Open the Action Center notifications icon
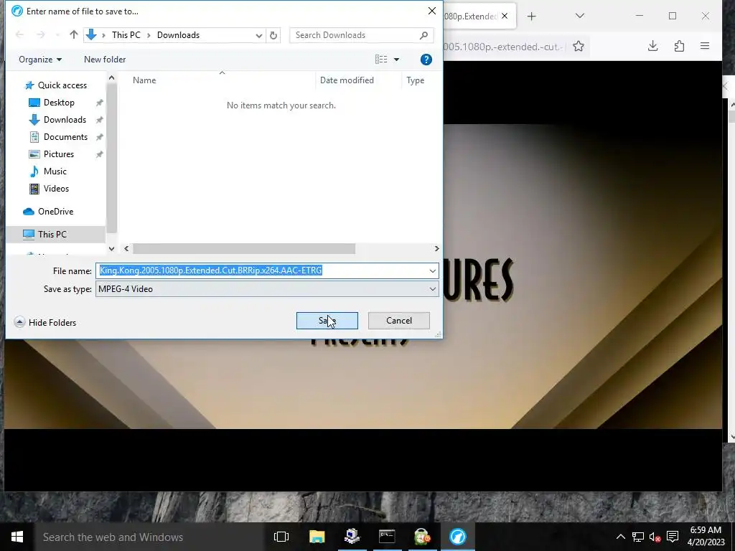This screenshot has height=551, width=735. point(673,537)
